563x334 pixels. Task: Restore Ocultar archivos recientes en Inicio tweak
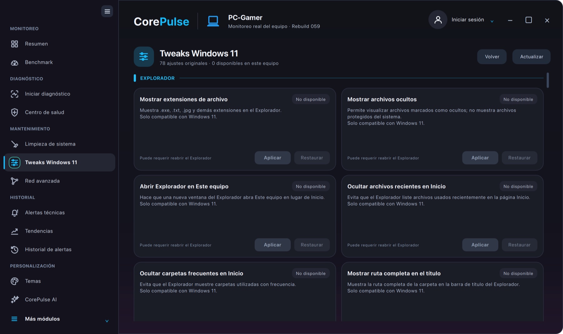click(520, 245)
